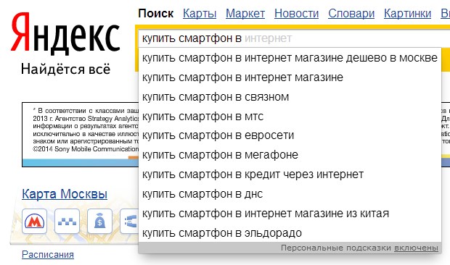Open the Moscow metro map icon
Viewport: 450px width, 265px height.
pyautogui.click(x=34, y=222)
